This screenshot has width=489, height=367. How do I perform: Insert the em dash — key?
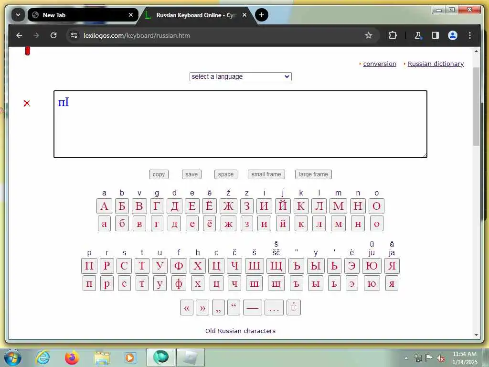(x=253, y=308)
